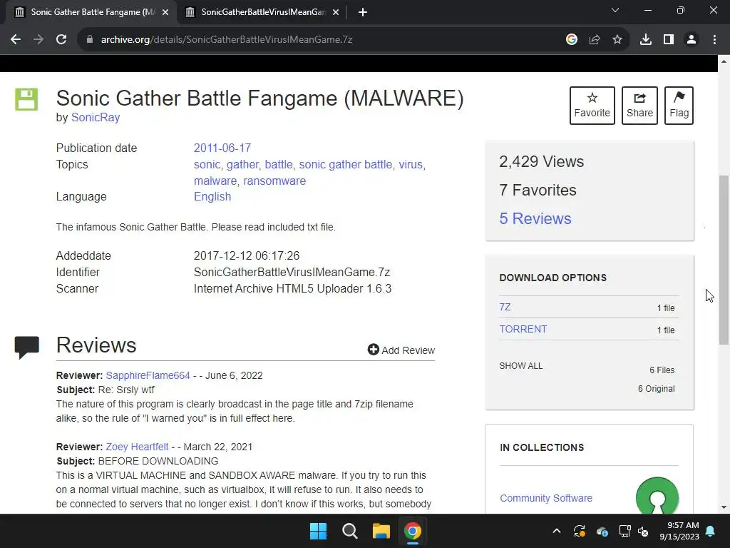Open the 'battle' topic link

point(279,165)
